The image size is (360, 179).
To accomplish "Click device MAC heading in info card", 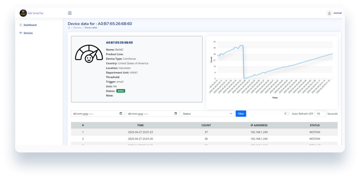I will click(x=120, y=43).
